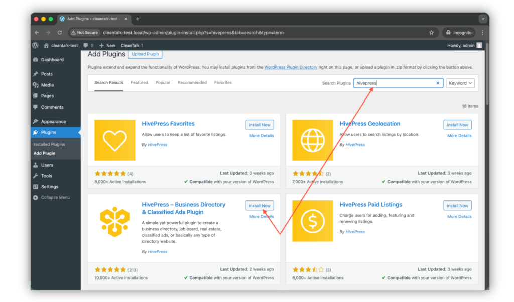
Task: Switch to the Featured tab
Action: (139, 83)
